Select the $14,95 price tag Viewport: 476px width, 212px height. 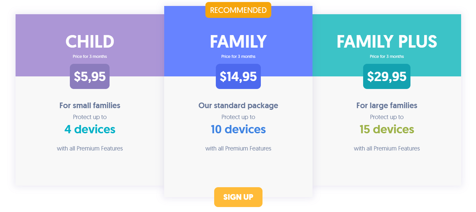tap(238, 76)
